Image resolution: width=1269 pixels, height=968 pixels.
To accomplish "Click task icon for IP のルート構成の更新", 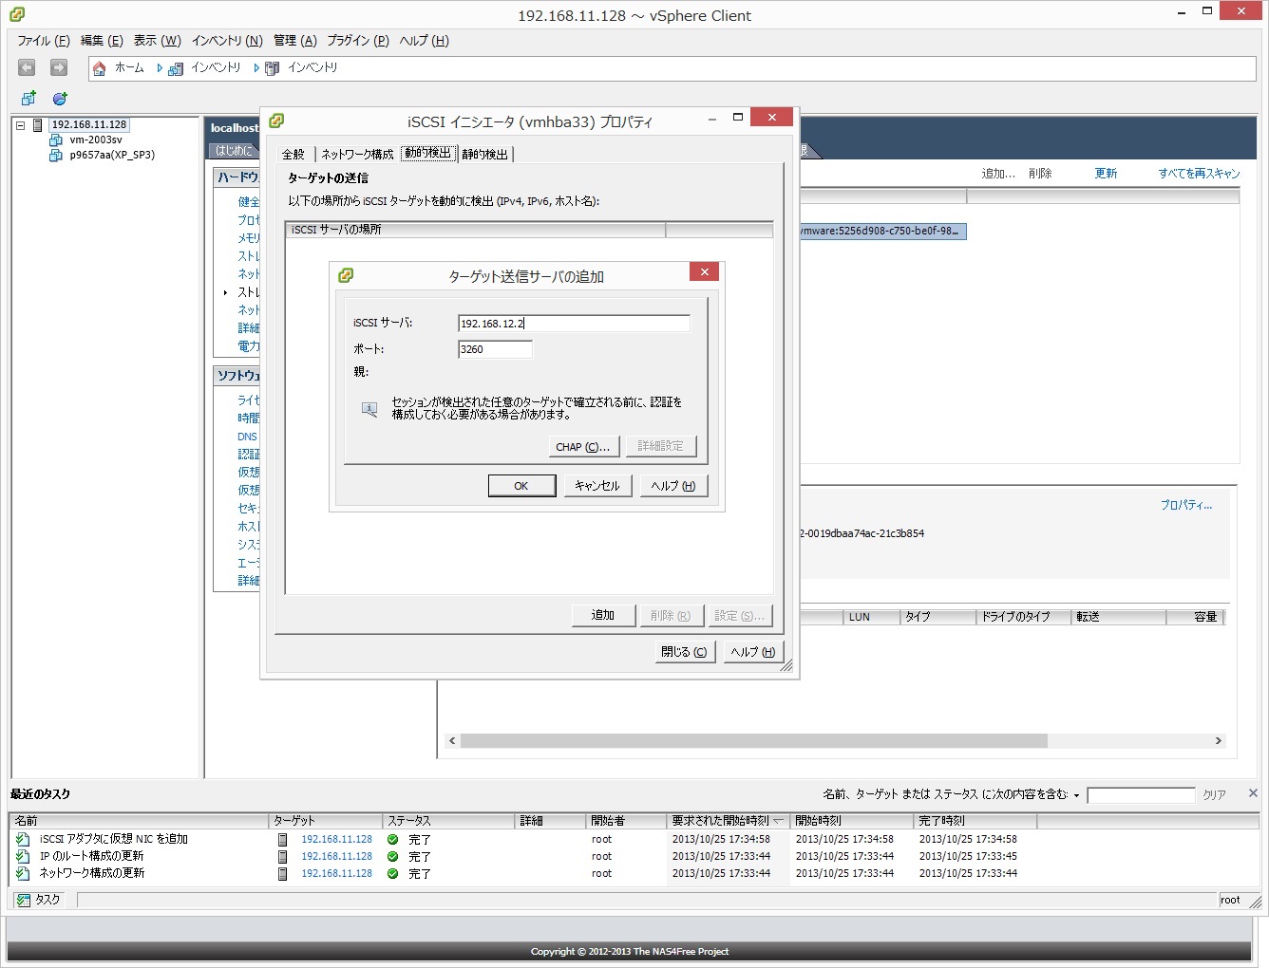I will (23, 857).
